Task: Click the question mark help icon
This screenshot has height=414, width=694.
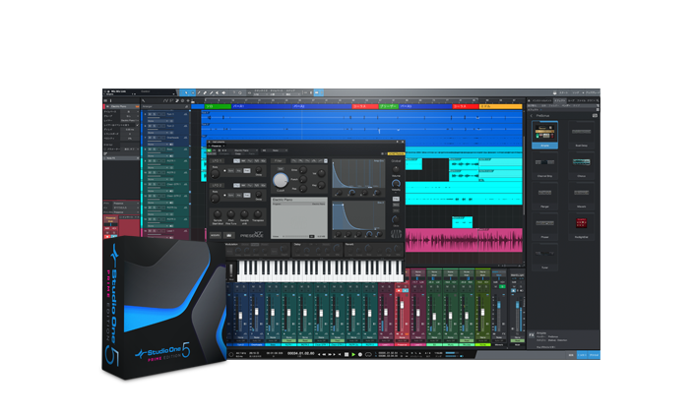Action: [234, 92]
